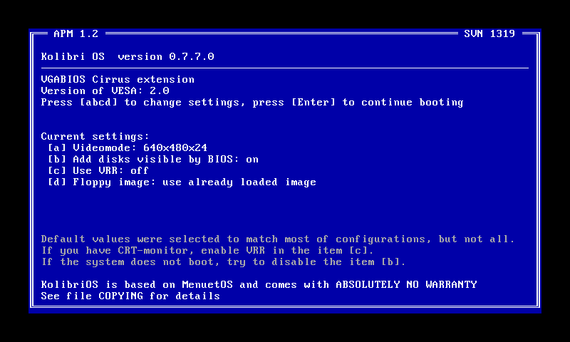Click 'Default values were selected' hint line
The width and height of the screenshot is (570, 342).
pos(278,239)
